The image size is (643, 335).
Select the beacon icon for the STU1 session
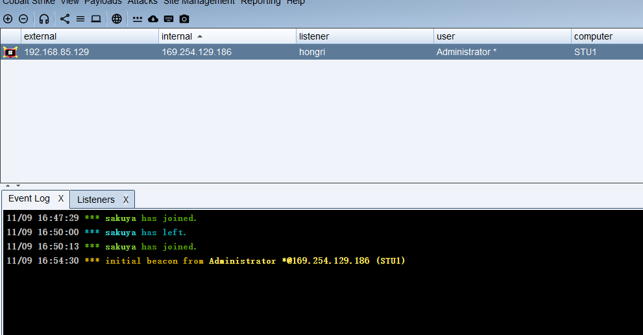point(10,52)
